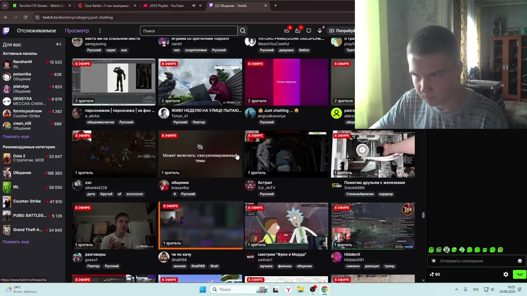Click 'Показать еще' under active channels
The height and width of the screenshot is (296, 527).
coord(16,136)
